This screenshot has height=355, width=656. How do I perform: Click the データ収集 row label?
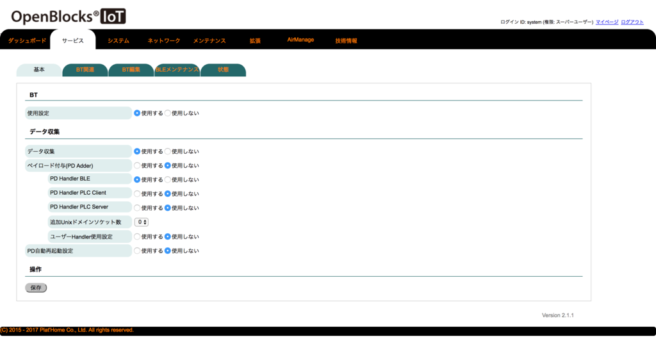pos(78,151)
